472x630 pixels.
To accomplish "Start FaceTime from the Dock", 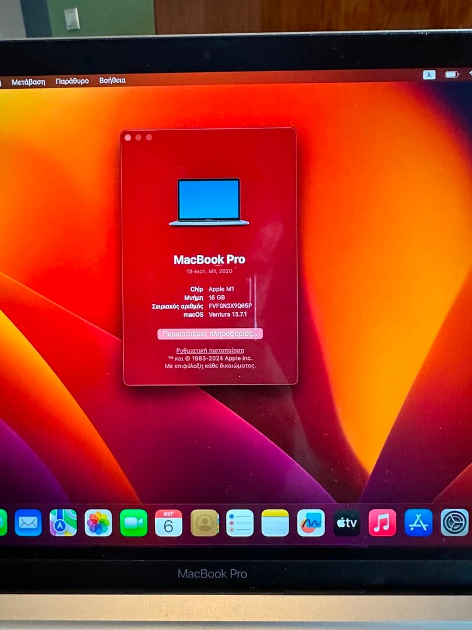I will click(133, 523).
